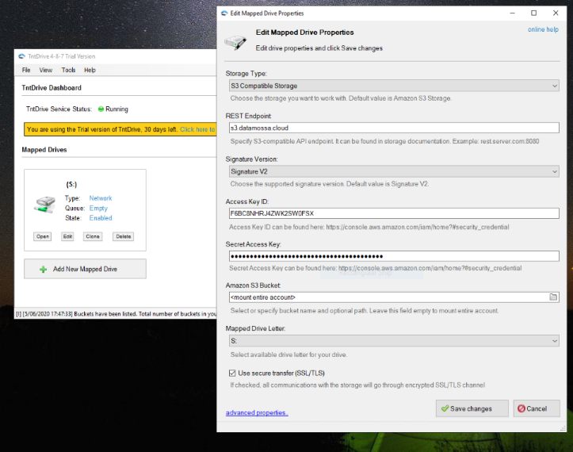Image resolution: width=573 pixels, height=452 pixels.
Task: Open the File menu in TntDrive window
Action: pos(26,70)
